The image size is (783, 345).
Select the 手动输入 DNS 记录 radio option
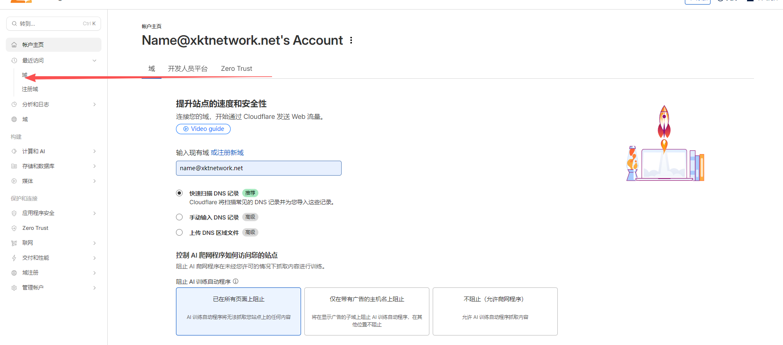(179, 217)
